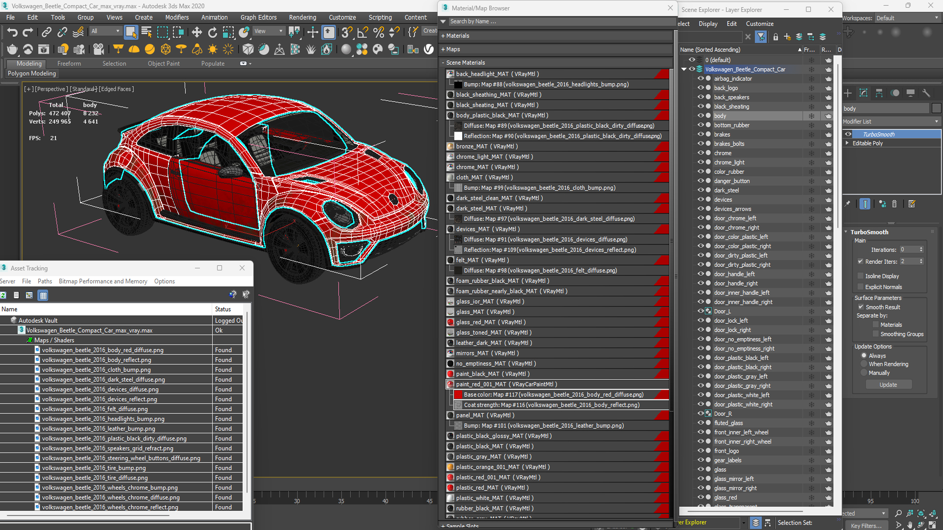Open Bitmap Performance and Memory menu

pyautogui.click(x=103, y=281)
